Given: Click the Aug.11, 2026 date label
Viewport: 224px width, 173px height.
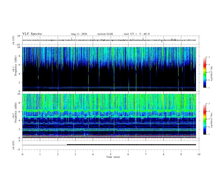Looking at the screenshot, I should pyautogui.click(x=79, y=34).
